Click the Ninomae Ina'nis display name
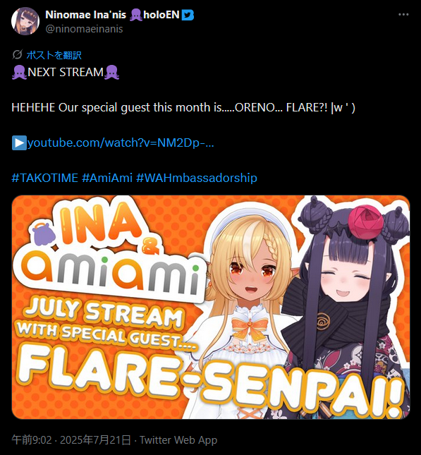421x455 pixels. [x=85, y=15]
